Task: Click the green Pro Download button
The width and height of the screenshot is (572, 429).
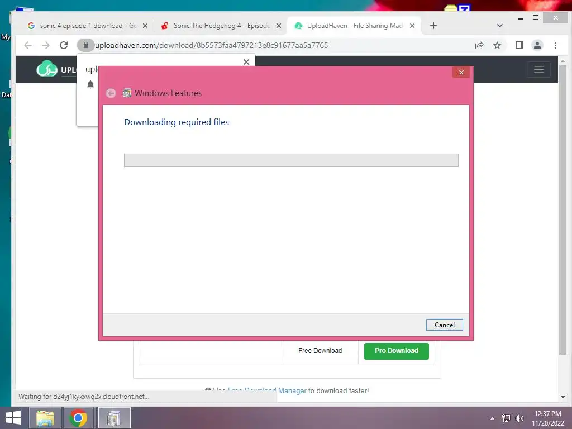Action: [x=397, y=351]
